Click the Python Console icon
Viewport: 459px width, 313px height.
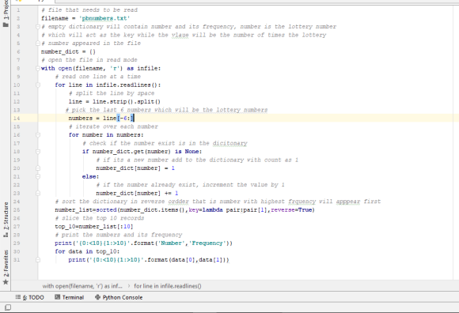click(98, 297)
